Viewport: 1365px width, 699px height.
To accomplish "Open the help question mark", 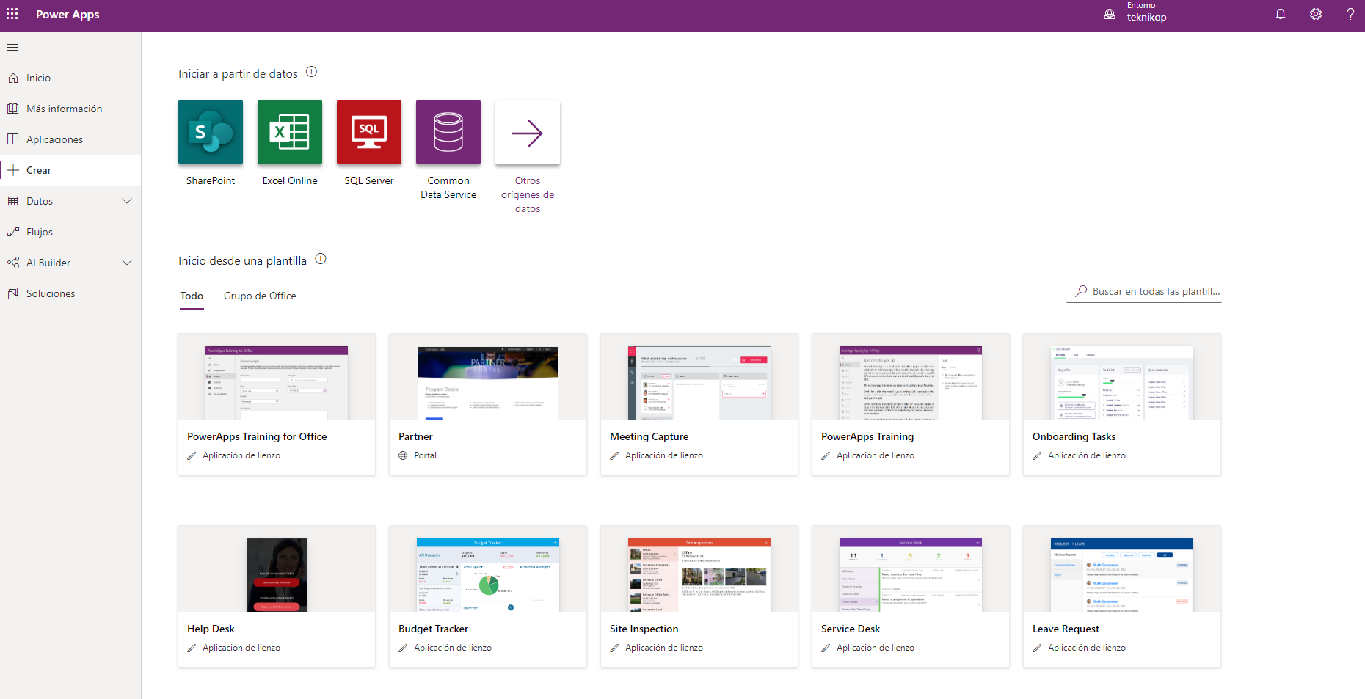I will tap(1350, 14).
